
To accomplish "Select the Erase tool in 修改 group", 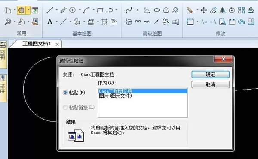I will [x=190, y=10].
